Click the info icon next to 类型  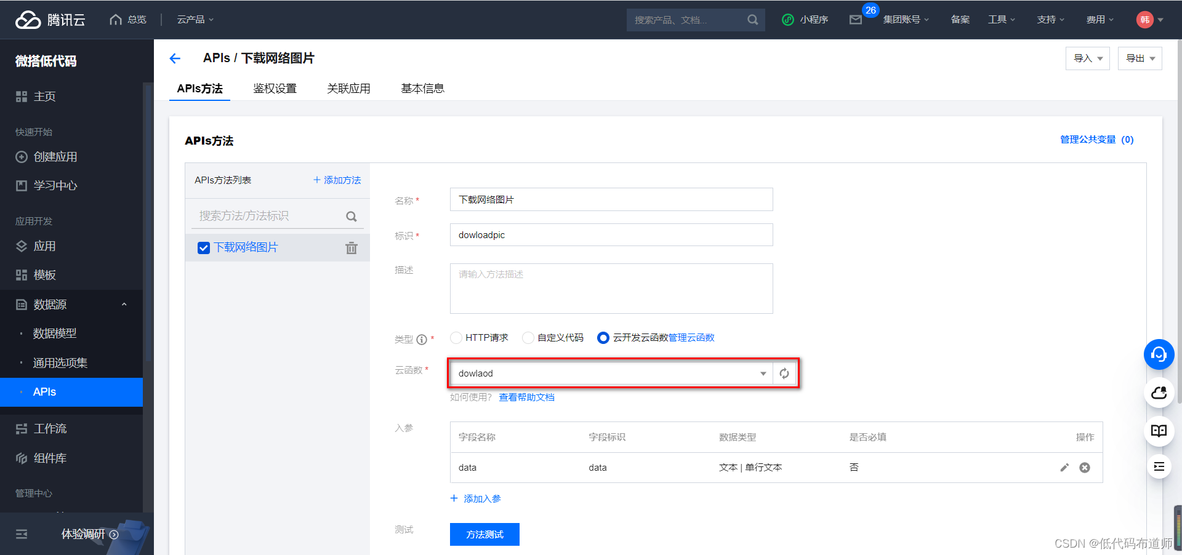click(x=422, y=339)
